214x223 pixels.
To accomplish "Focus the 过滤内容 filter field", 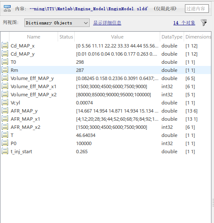I will (x=197, y=9).
